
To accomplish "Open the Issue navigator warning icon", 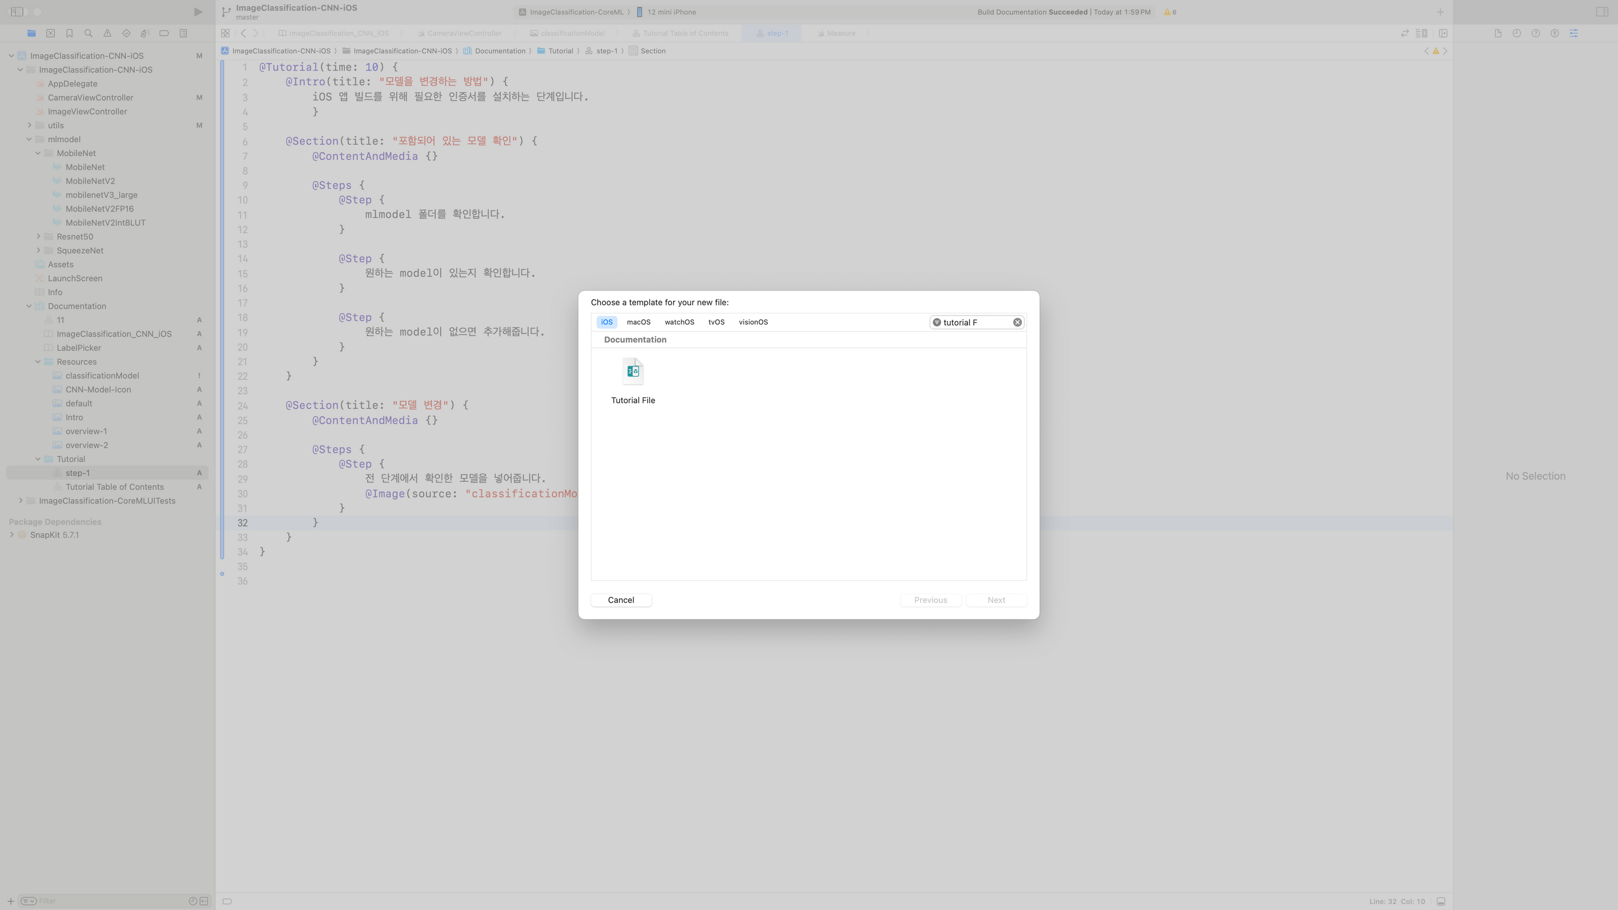I will tap(107, 33).
